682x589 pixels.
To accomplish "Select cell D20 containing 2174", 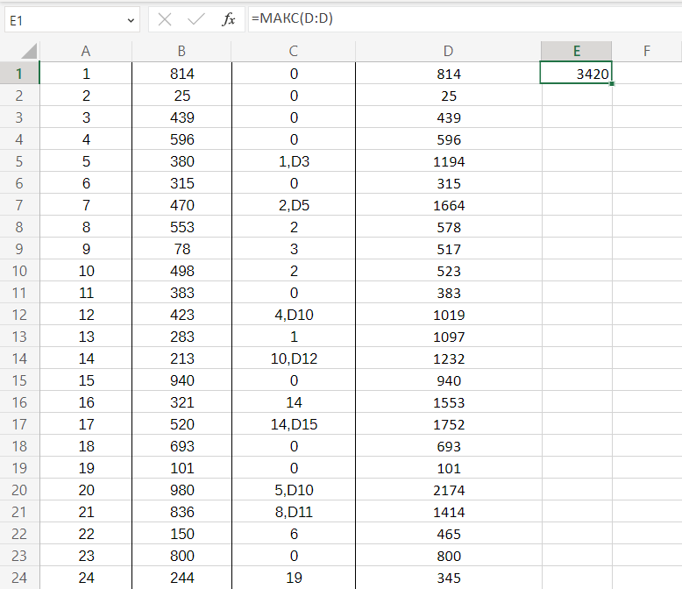I will (449, 490).
